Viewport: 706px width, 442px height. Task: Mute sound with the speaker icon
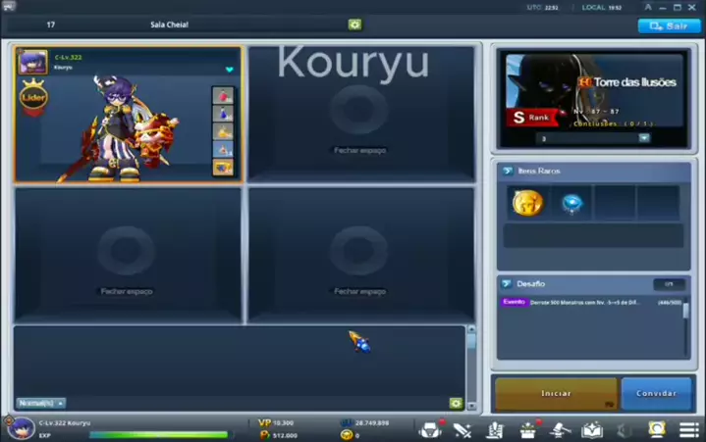tap(624, 429)
